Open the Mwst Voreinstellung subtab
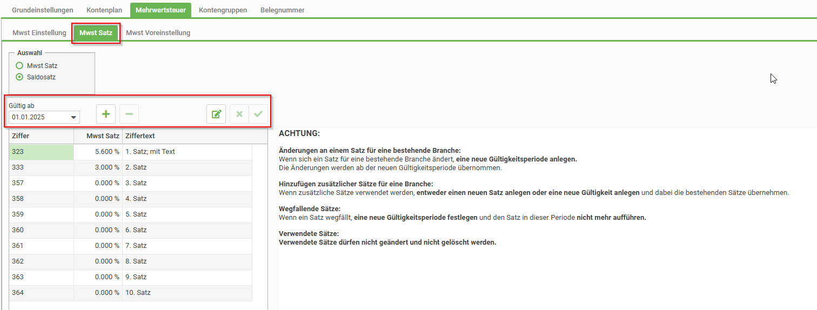The width and height of the screenshot is (817, 310). click(158, 33)
